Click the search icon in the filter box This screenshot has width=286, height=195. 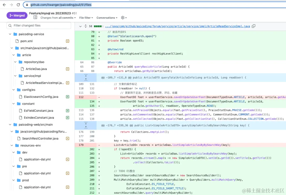coord(10,25)
